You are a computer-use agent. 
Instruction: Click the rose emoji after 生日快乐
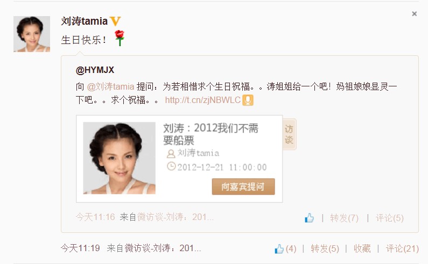[x=120, y=38]
